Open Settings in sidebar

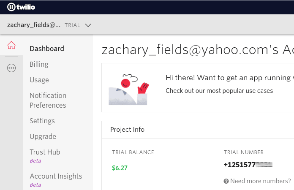pos(42,121)
